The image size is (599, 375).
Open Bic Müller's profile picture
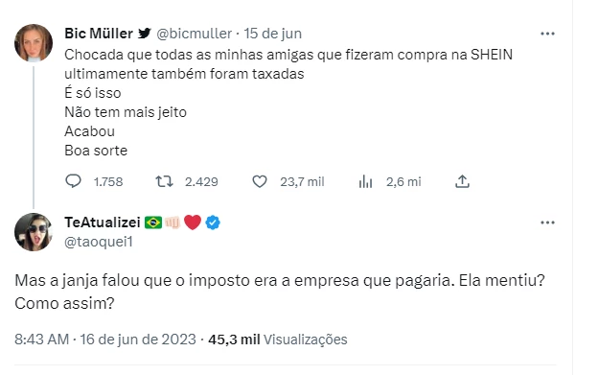(34, 43)
